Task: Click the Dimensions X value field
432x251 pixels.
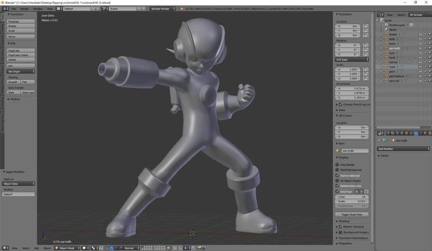Action: tap(352, 89)
